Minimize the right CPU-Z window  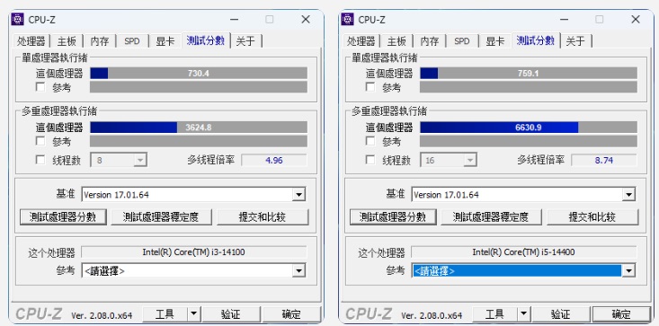564,19
